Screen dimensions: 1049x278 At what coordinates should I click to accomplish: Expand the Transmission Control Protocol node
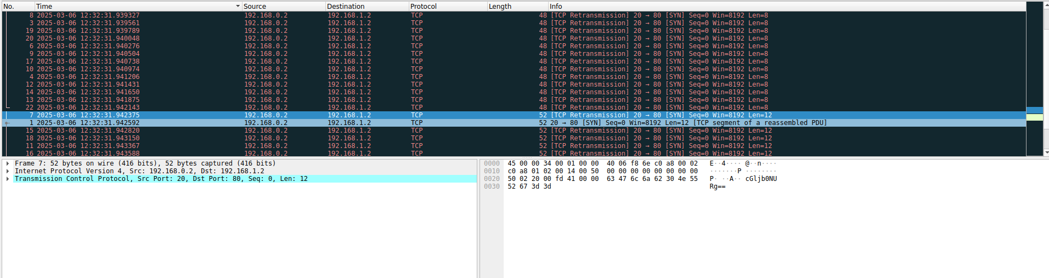pyautogui.click(x=8, y=179)
